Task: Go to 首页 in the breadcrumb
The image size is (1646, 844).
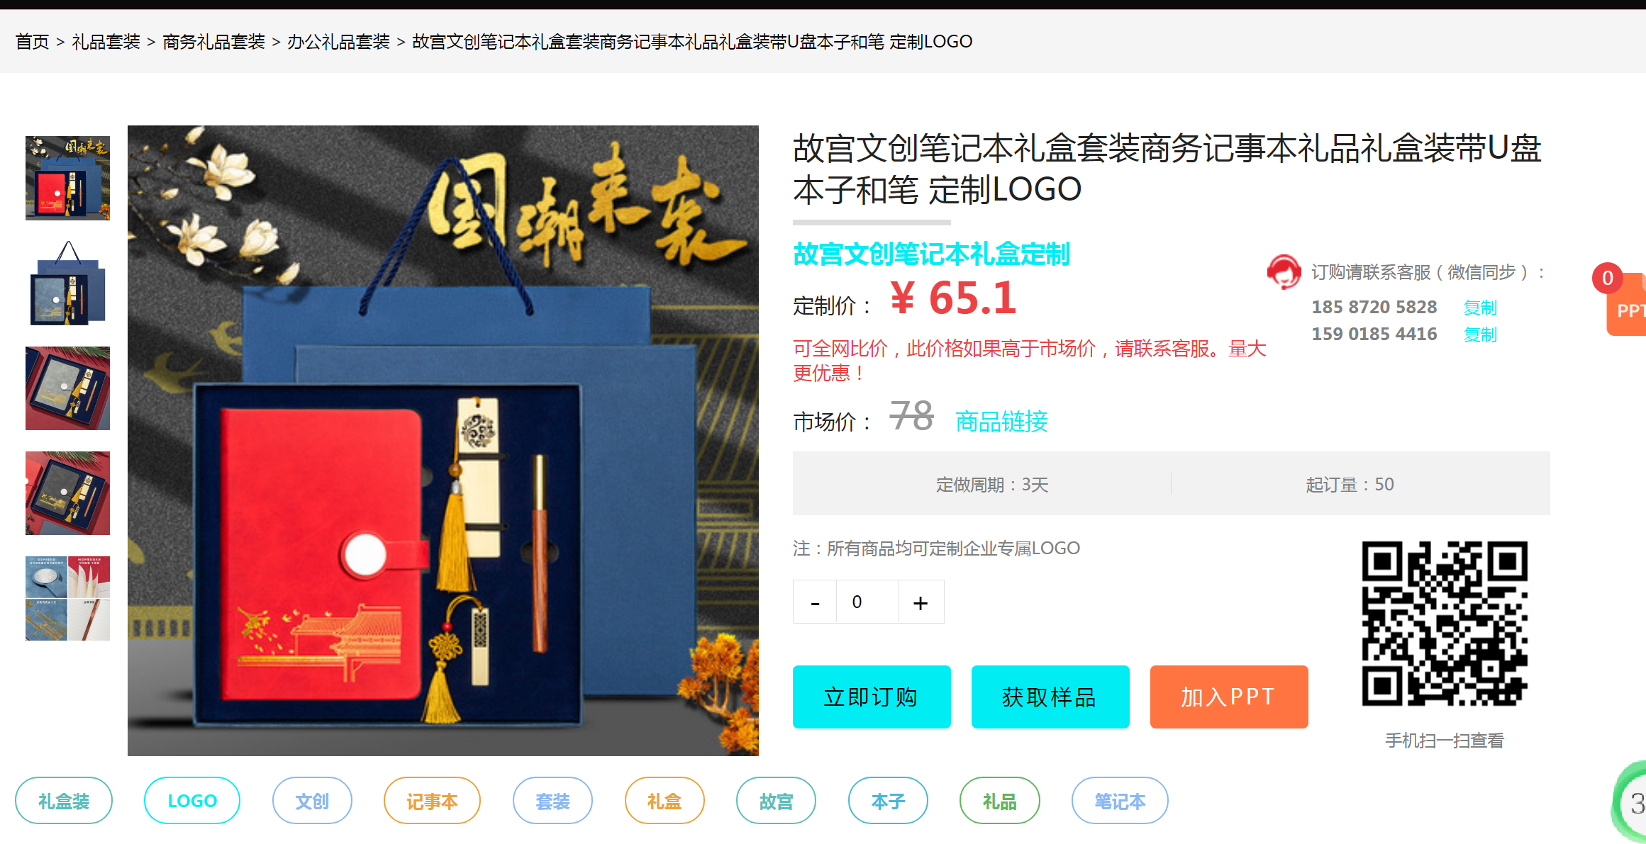Action: [x=33, y=42]
